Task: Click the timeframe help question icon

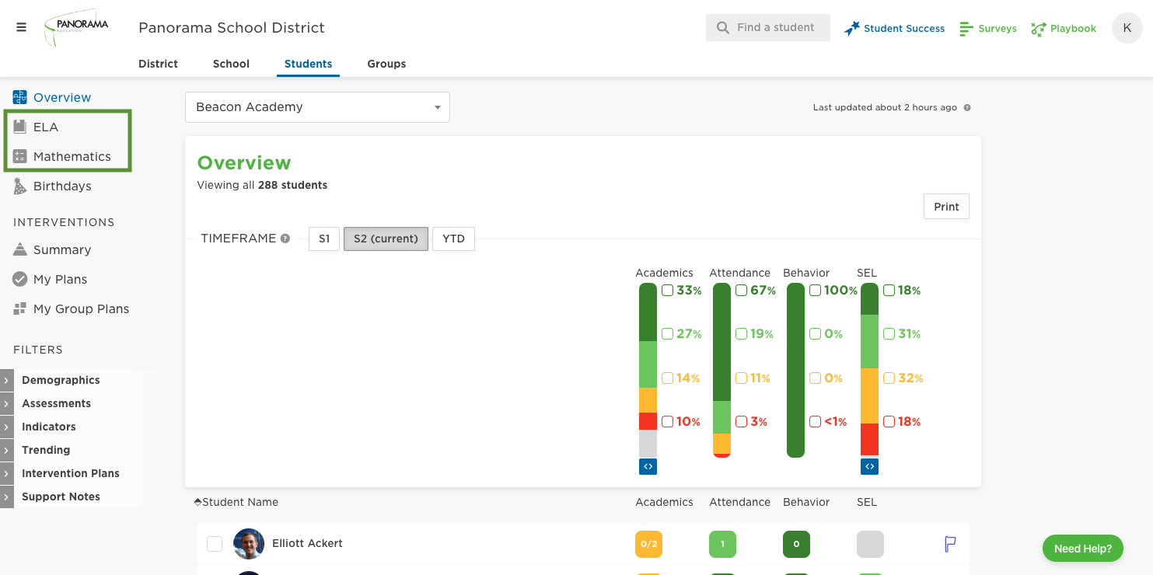Action: pyautogui.click(x=285, y=239)
